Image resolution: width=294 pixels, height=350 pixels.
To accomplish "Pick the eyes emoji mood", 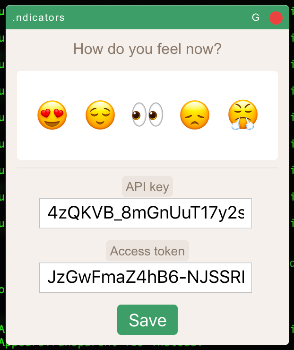I will (147, 114).
